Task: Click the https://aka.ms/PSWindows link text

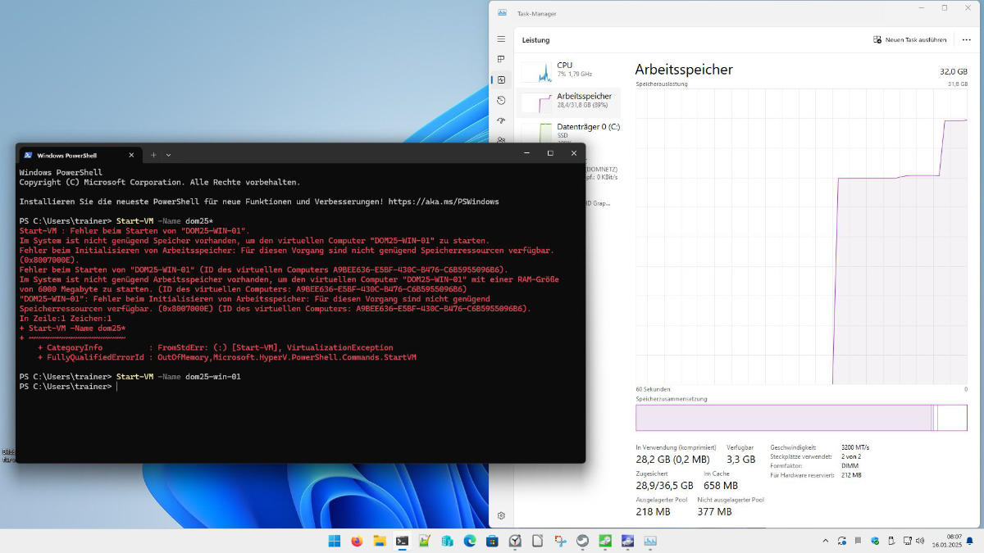Action: pyautogui.click(x=444, y=202)
